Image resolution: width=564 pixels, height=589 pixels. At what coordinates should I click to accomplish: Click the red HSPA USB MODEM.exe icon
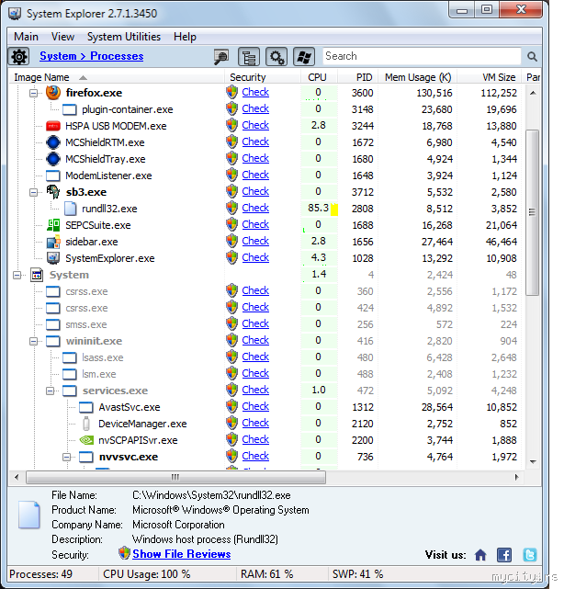point(53,126)
